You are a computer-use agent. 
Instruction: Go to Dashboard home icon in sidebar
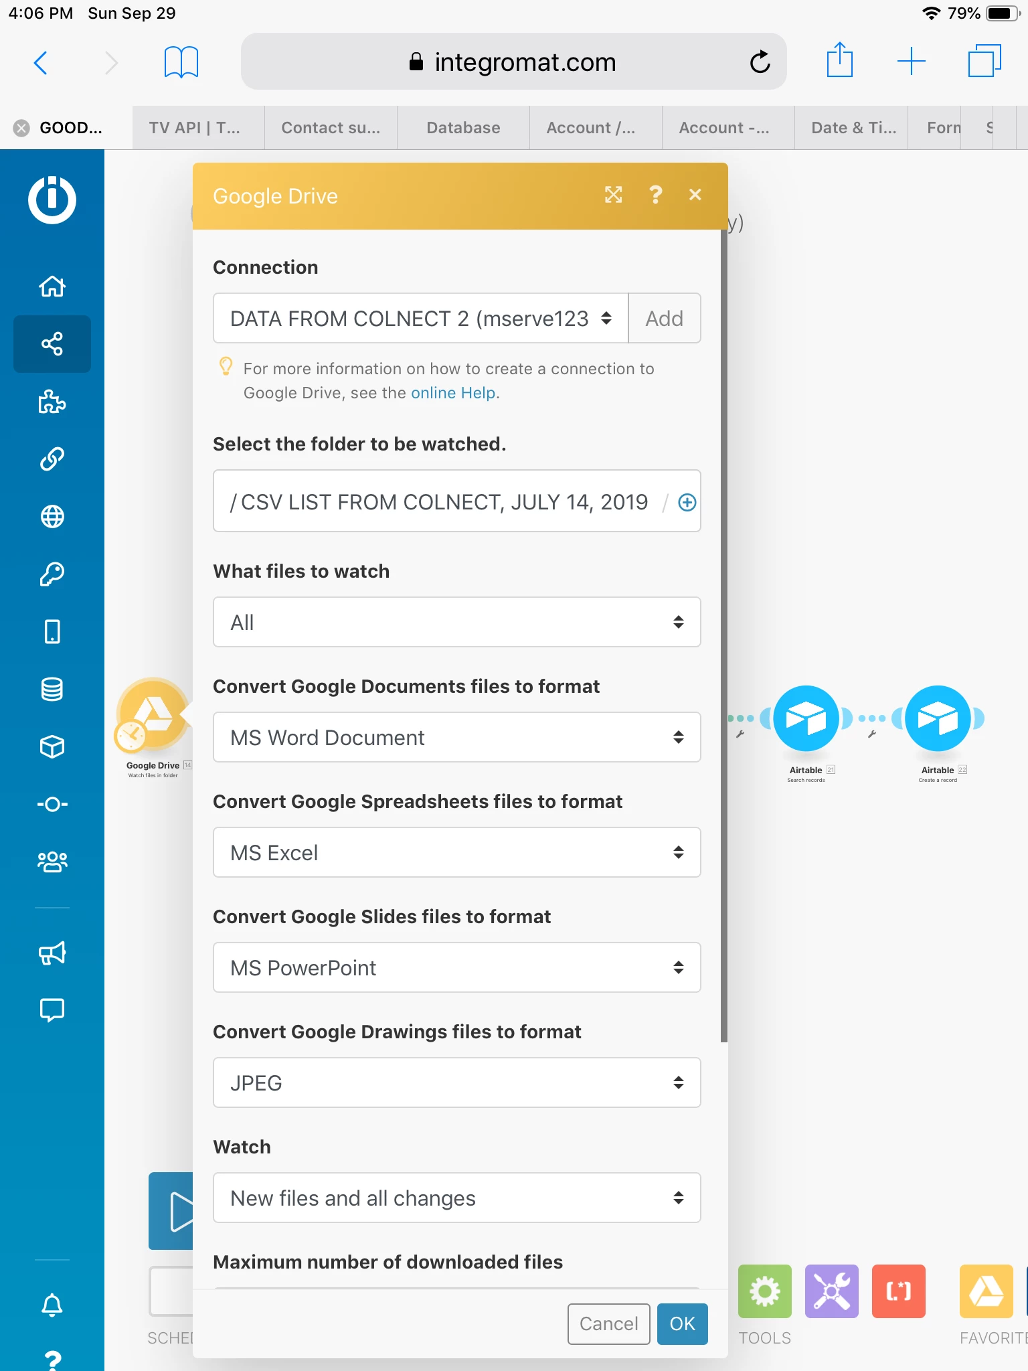pyautogui.click(x=52, y=286)
